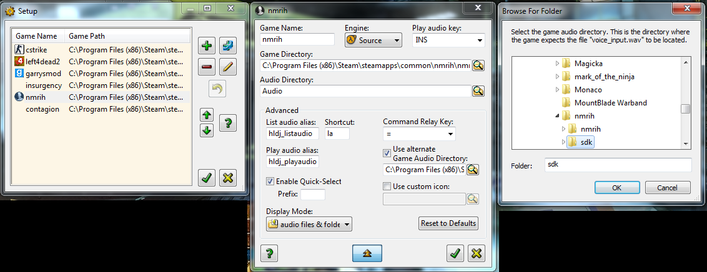Cancel Setup with yellow X icon

(228, 178)
